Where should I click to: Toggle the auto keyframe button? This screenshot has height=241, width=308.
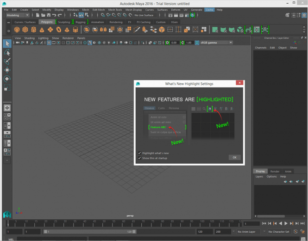coord(295,232)
